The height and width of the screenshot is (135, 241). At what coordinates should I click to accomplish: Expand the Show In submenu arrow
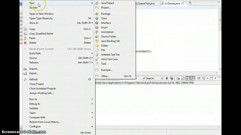tap(92, 23)
